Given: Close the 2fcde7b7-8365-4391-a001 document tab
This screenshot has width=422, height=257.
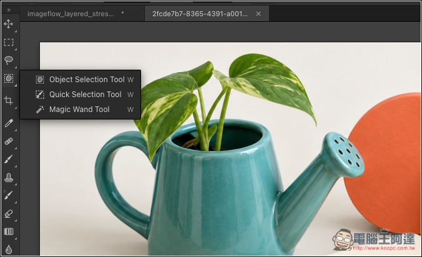Looking at the screenshot, I should pos(258,14).
